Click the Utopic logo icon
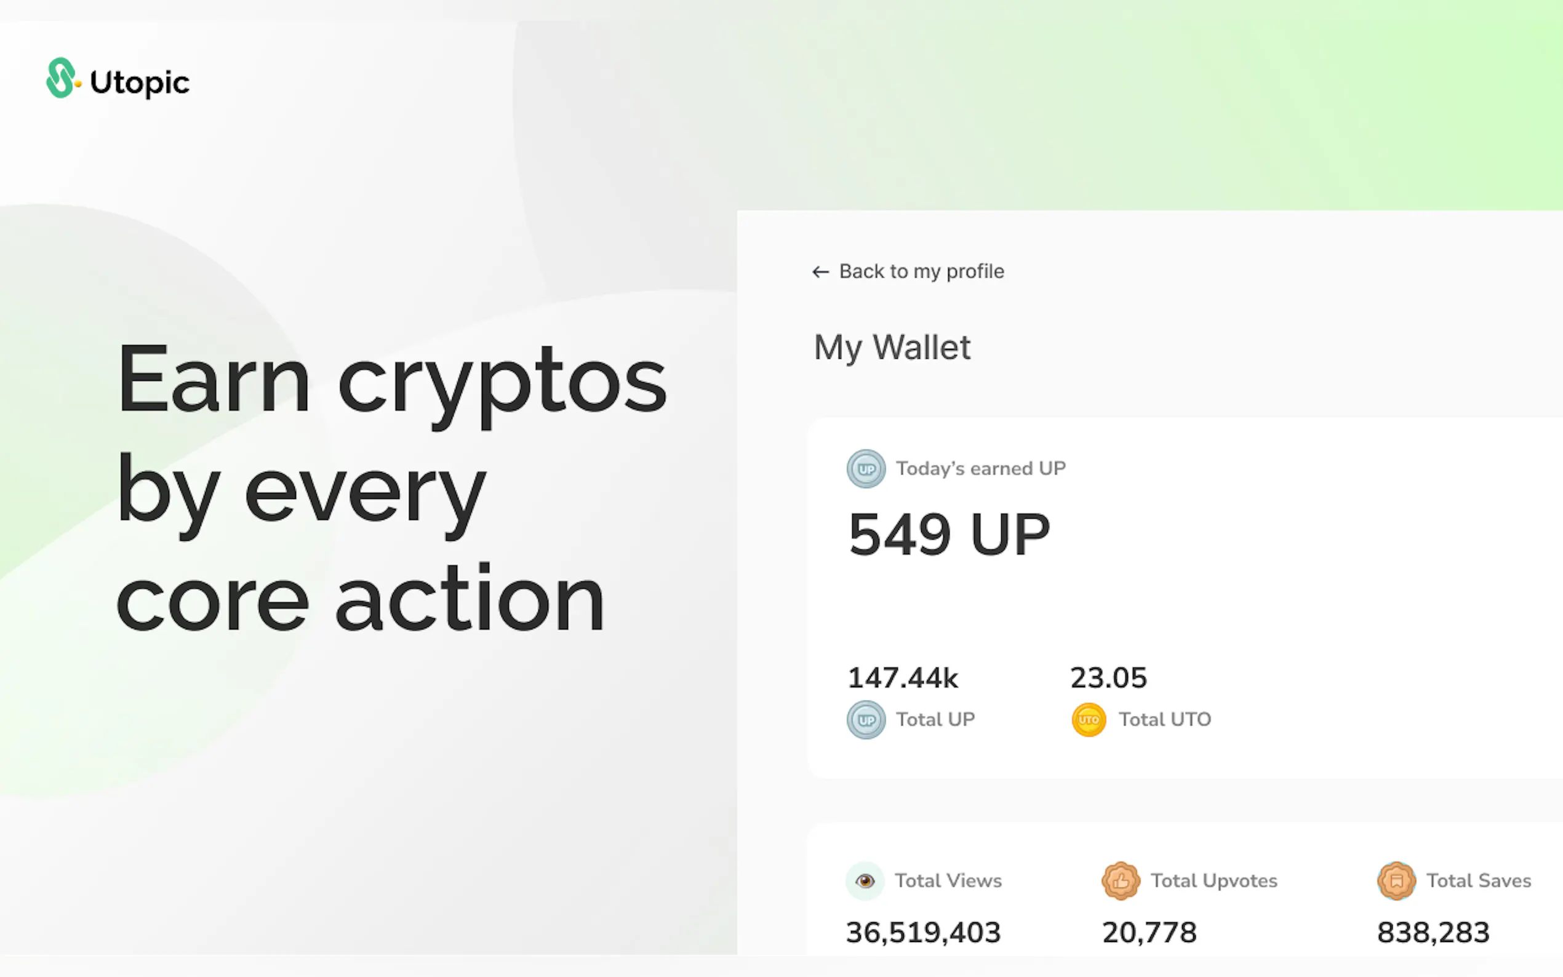 (63, 79)
